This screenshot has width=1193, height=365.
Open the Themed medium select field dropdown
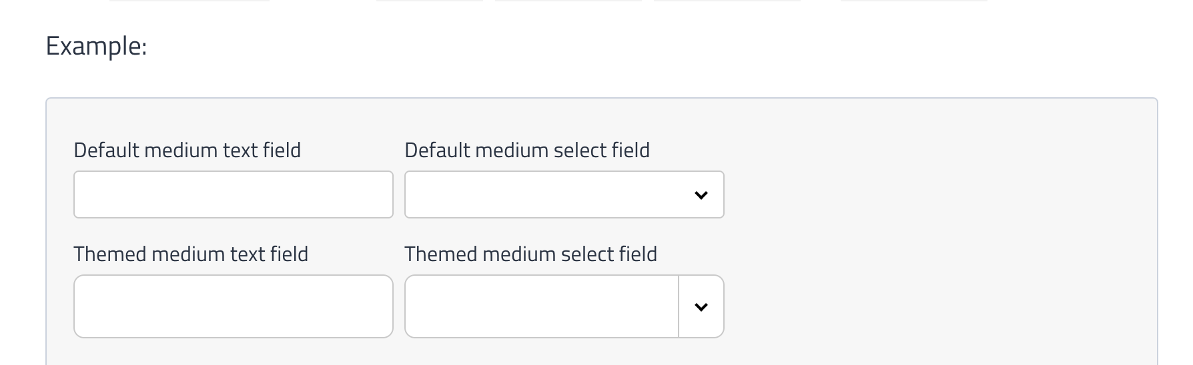(x=542, y=306)
